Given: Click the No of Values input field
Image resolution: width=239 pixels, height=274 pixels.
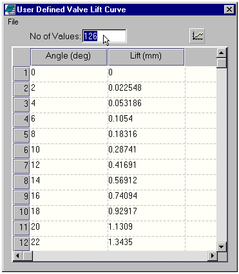Looking at the screenshot, I should (x=104, y=36).
